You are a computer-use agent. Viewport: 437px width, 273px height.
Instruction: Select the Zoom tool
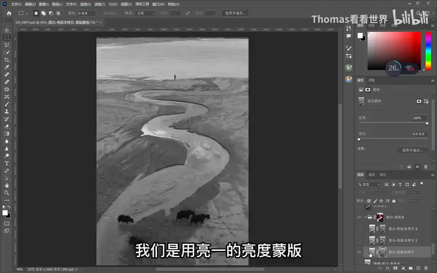coord(7,193)
